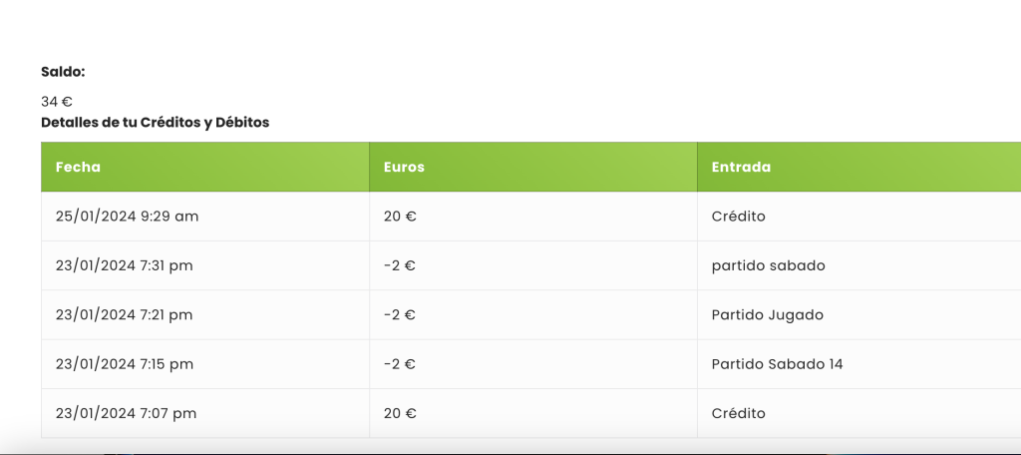Image resolution: width=1021 pixels, height=455 pixels.
Task: Select the 23/01/2024 7:07 pm date cell
Action: pos(126,413)
